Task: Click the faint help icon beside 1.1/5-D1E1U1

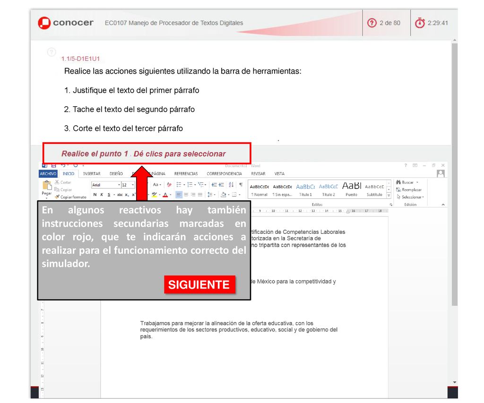Action: [x=52, y=52]
